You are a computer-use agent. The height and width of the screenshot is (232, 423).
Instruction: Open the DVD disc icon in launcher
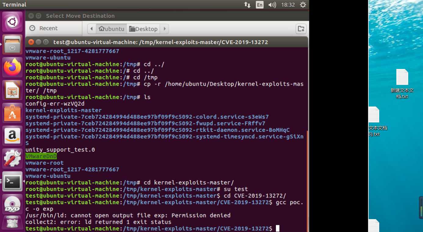click(13, 204)
